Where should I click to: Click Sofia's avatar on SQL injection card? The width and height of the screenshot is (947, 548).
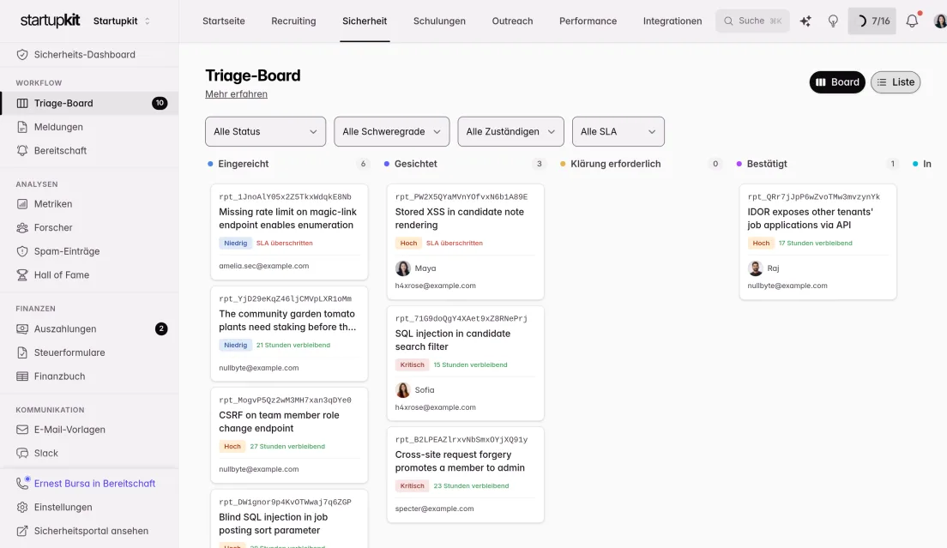click(x=403, y=390)
